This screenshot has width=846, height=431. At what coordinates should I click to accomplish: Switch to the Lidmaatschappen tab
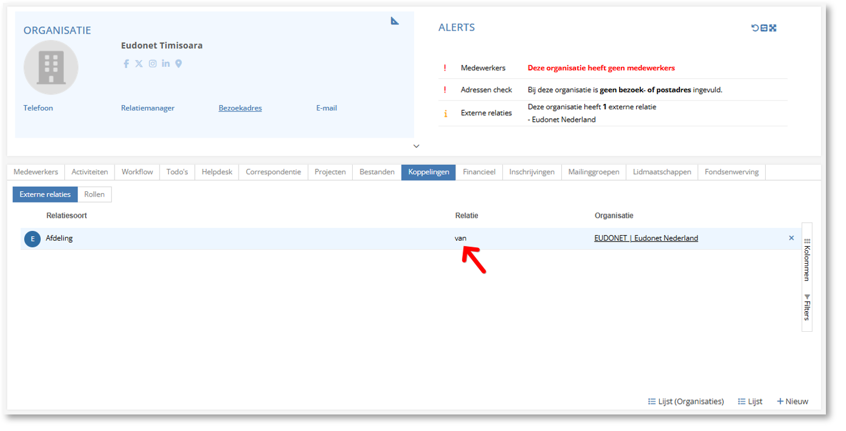[x=662, y=172]
